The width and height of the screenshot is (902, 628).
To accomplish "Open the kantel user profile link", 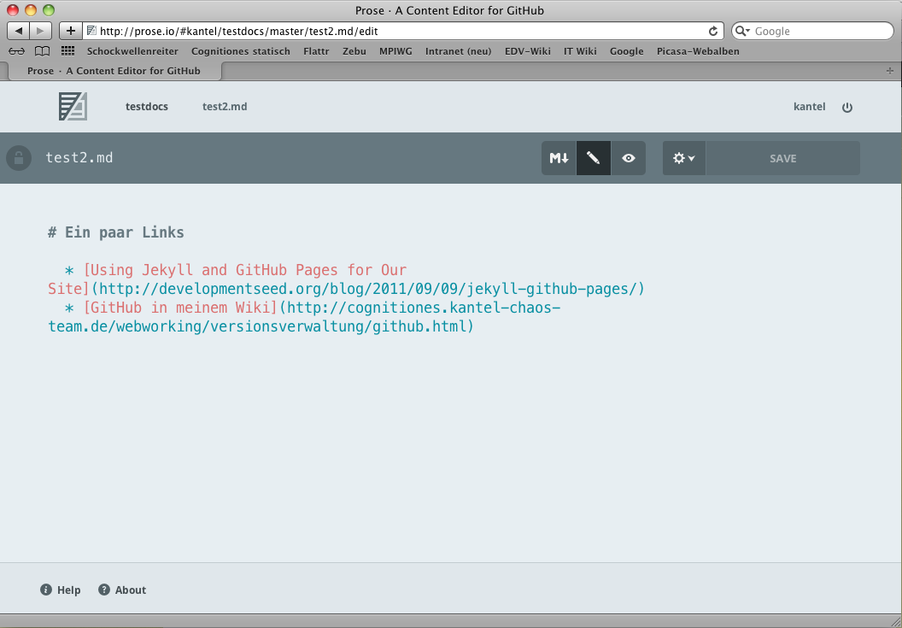I will [810, 107].
